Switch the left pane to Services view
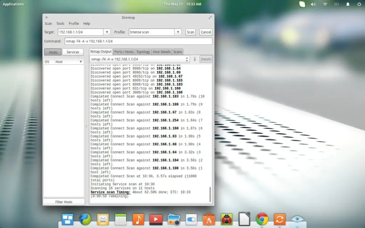Image resolution: width=365 pixels, height=228 pixels. (x=73, y=52)
